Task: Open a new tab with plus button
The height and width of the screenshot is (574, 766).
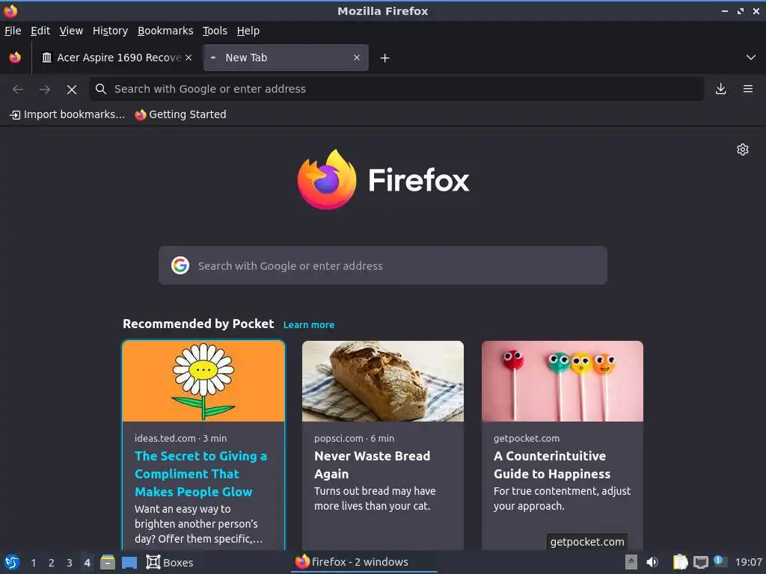Action: pos(385,58)
